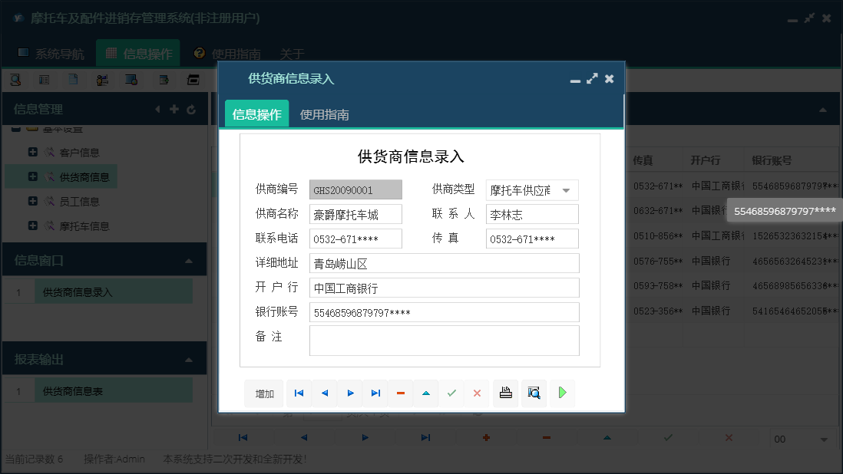The width and height of the screenshot is (843, 474).
Task: Click inside the 备注 input field
Action: click(444, 340)
